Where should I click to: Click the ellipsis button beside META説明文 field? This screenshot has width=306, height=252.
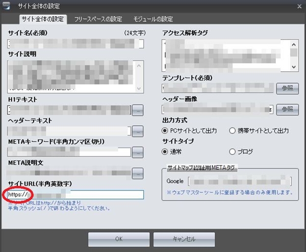[x=138, y=173]
